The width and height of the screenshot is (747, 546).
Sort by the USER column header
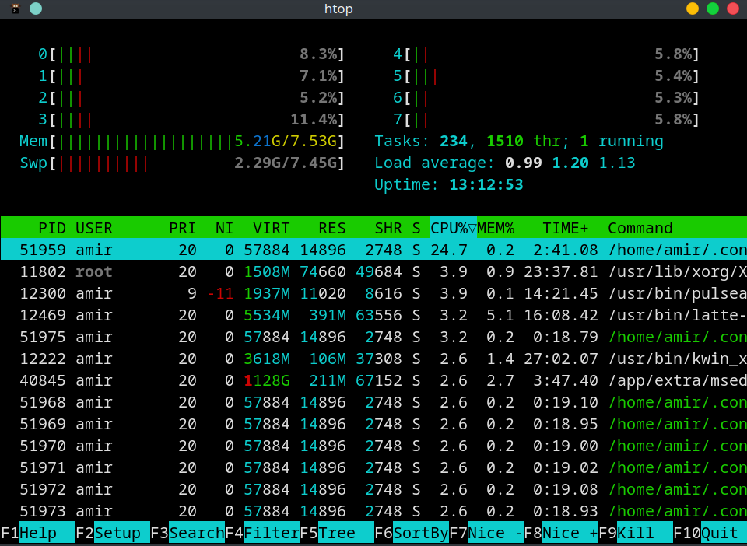94,228
